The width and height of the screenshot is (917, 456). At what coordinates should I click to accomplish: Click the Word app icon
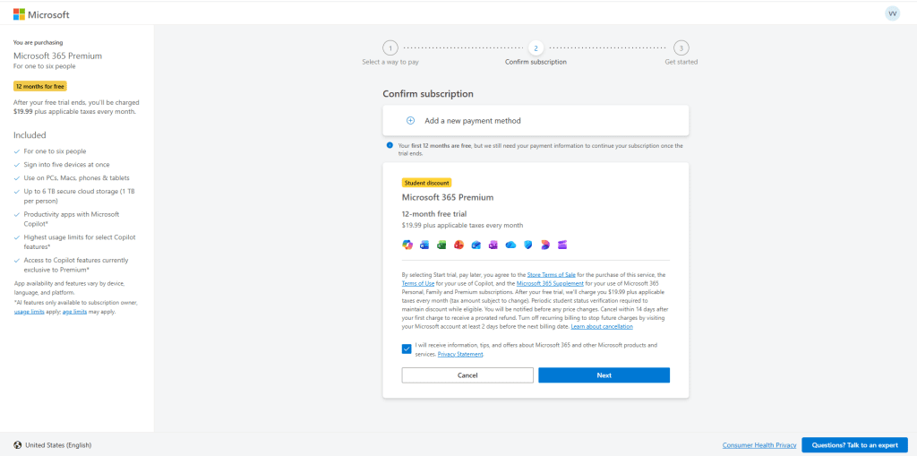[x=424, y=245]
